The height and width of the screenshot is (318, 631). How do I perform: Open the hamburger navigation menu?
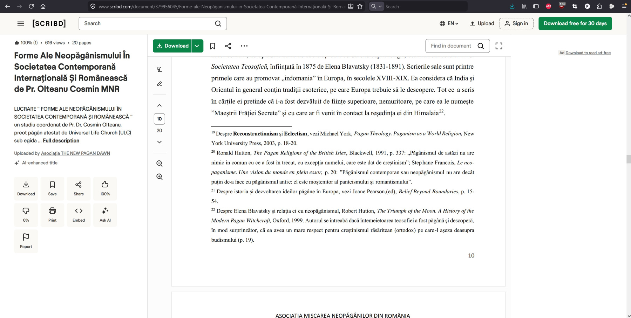21,23
